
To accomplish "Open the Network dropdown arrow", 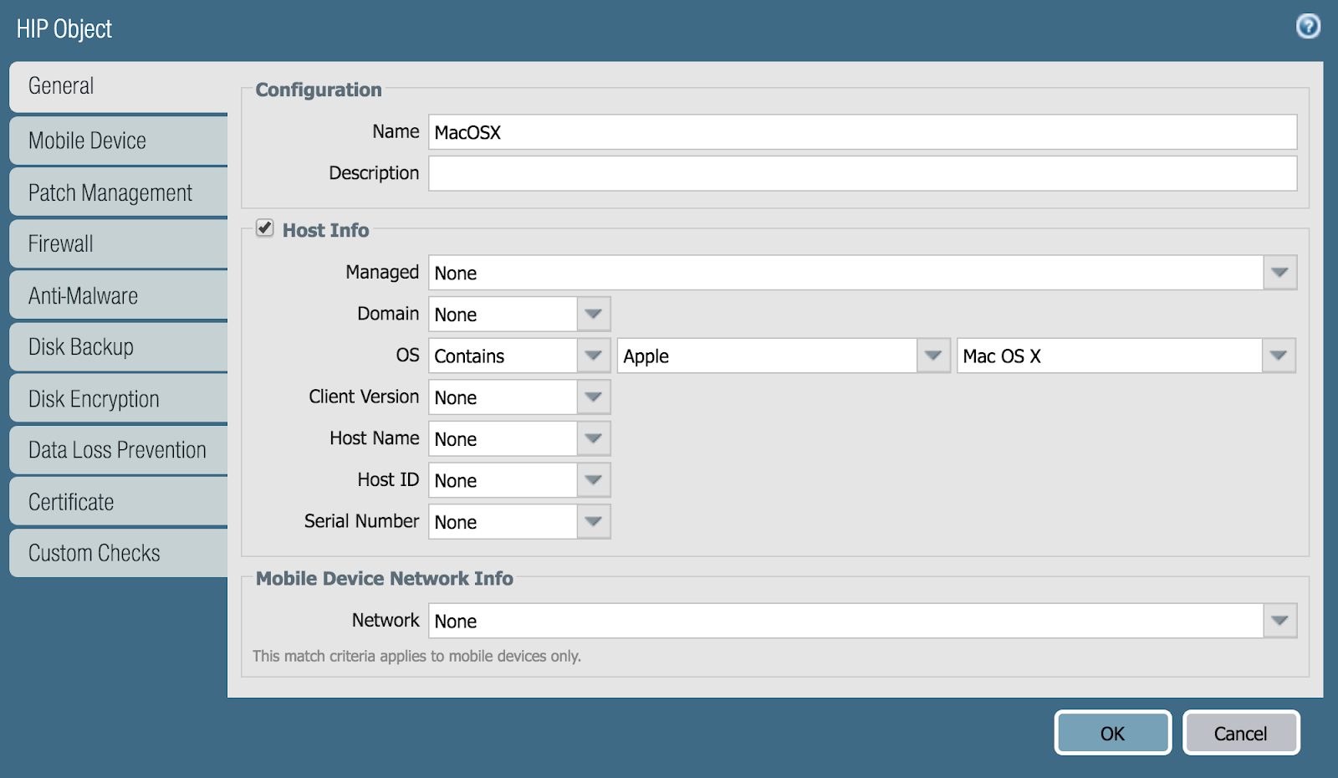I will (x=1279, y=621).
